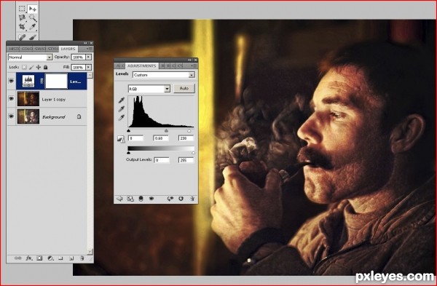This screenshot has height=286, width=437.
Task: Open the Levels preset Custom dropdown
Action: pyautogui.click(x=164, y=75)
